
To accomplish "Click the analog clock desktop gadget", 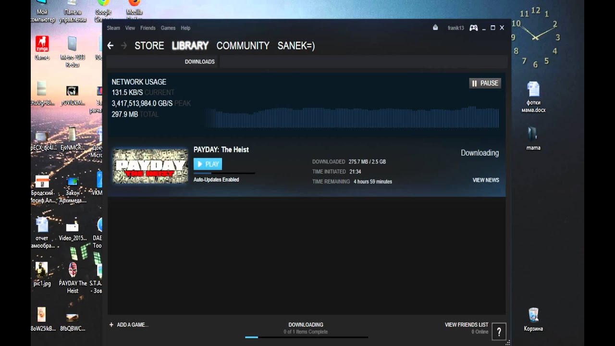I will (536, 37).
